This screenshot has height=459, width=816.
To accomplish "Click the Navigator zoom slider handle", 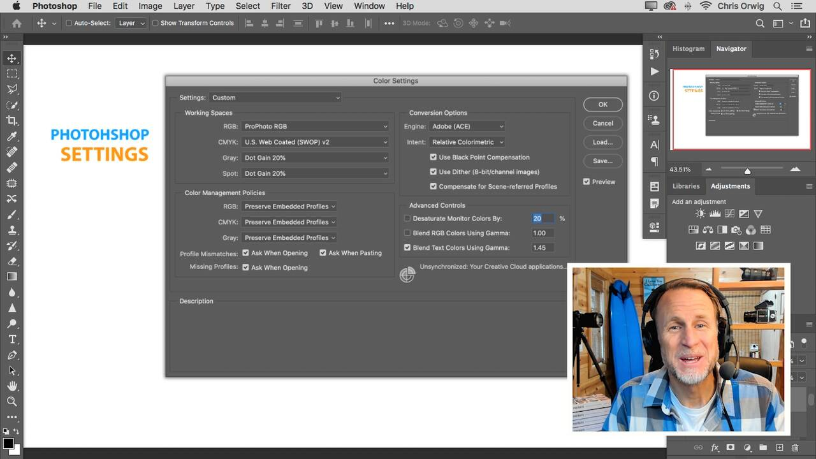I will (747, 171).
